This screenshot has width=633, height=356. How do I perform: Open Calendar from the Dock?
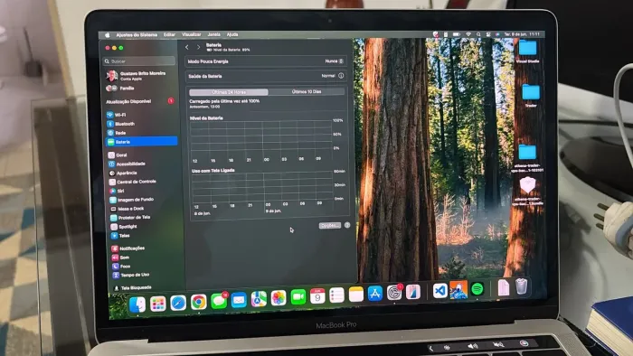pyautogui.click(x=317, y=296)
